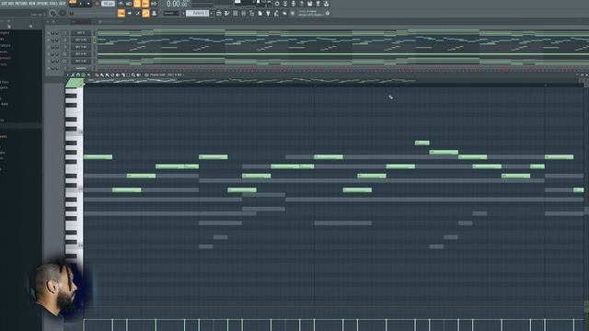Click the render audio export icon
589x331 pixels.
[x=318, y=4]
